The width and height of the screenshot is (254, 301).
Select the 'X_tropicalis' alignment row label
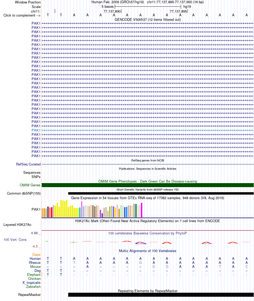pos(32,283)
